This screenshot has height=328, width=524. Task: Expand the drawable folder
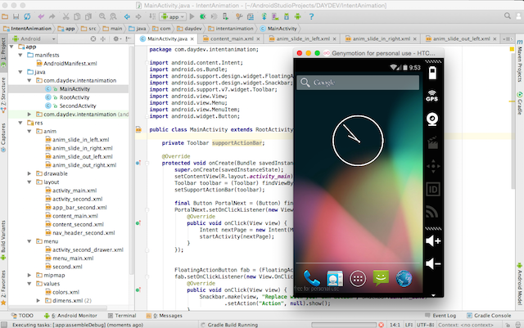29,173
